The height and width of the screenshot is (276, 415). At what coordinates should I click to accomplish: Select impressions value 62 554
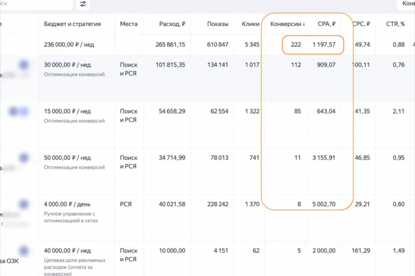click(x=219, y=112)
